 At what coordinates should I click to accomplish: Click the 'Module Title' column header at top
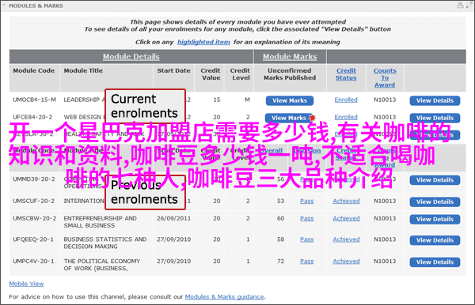(83, 71)
